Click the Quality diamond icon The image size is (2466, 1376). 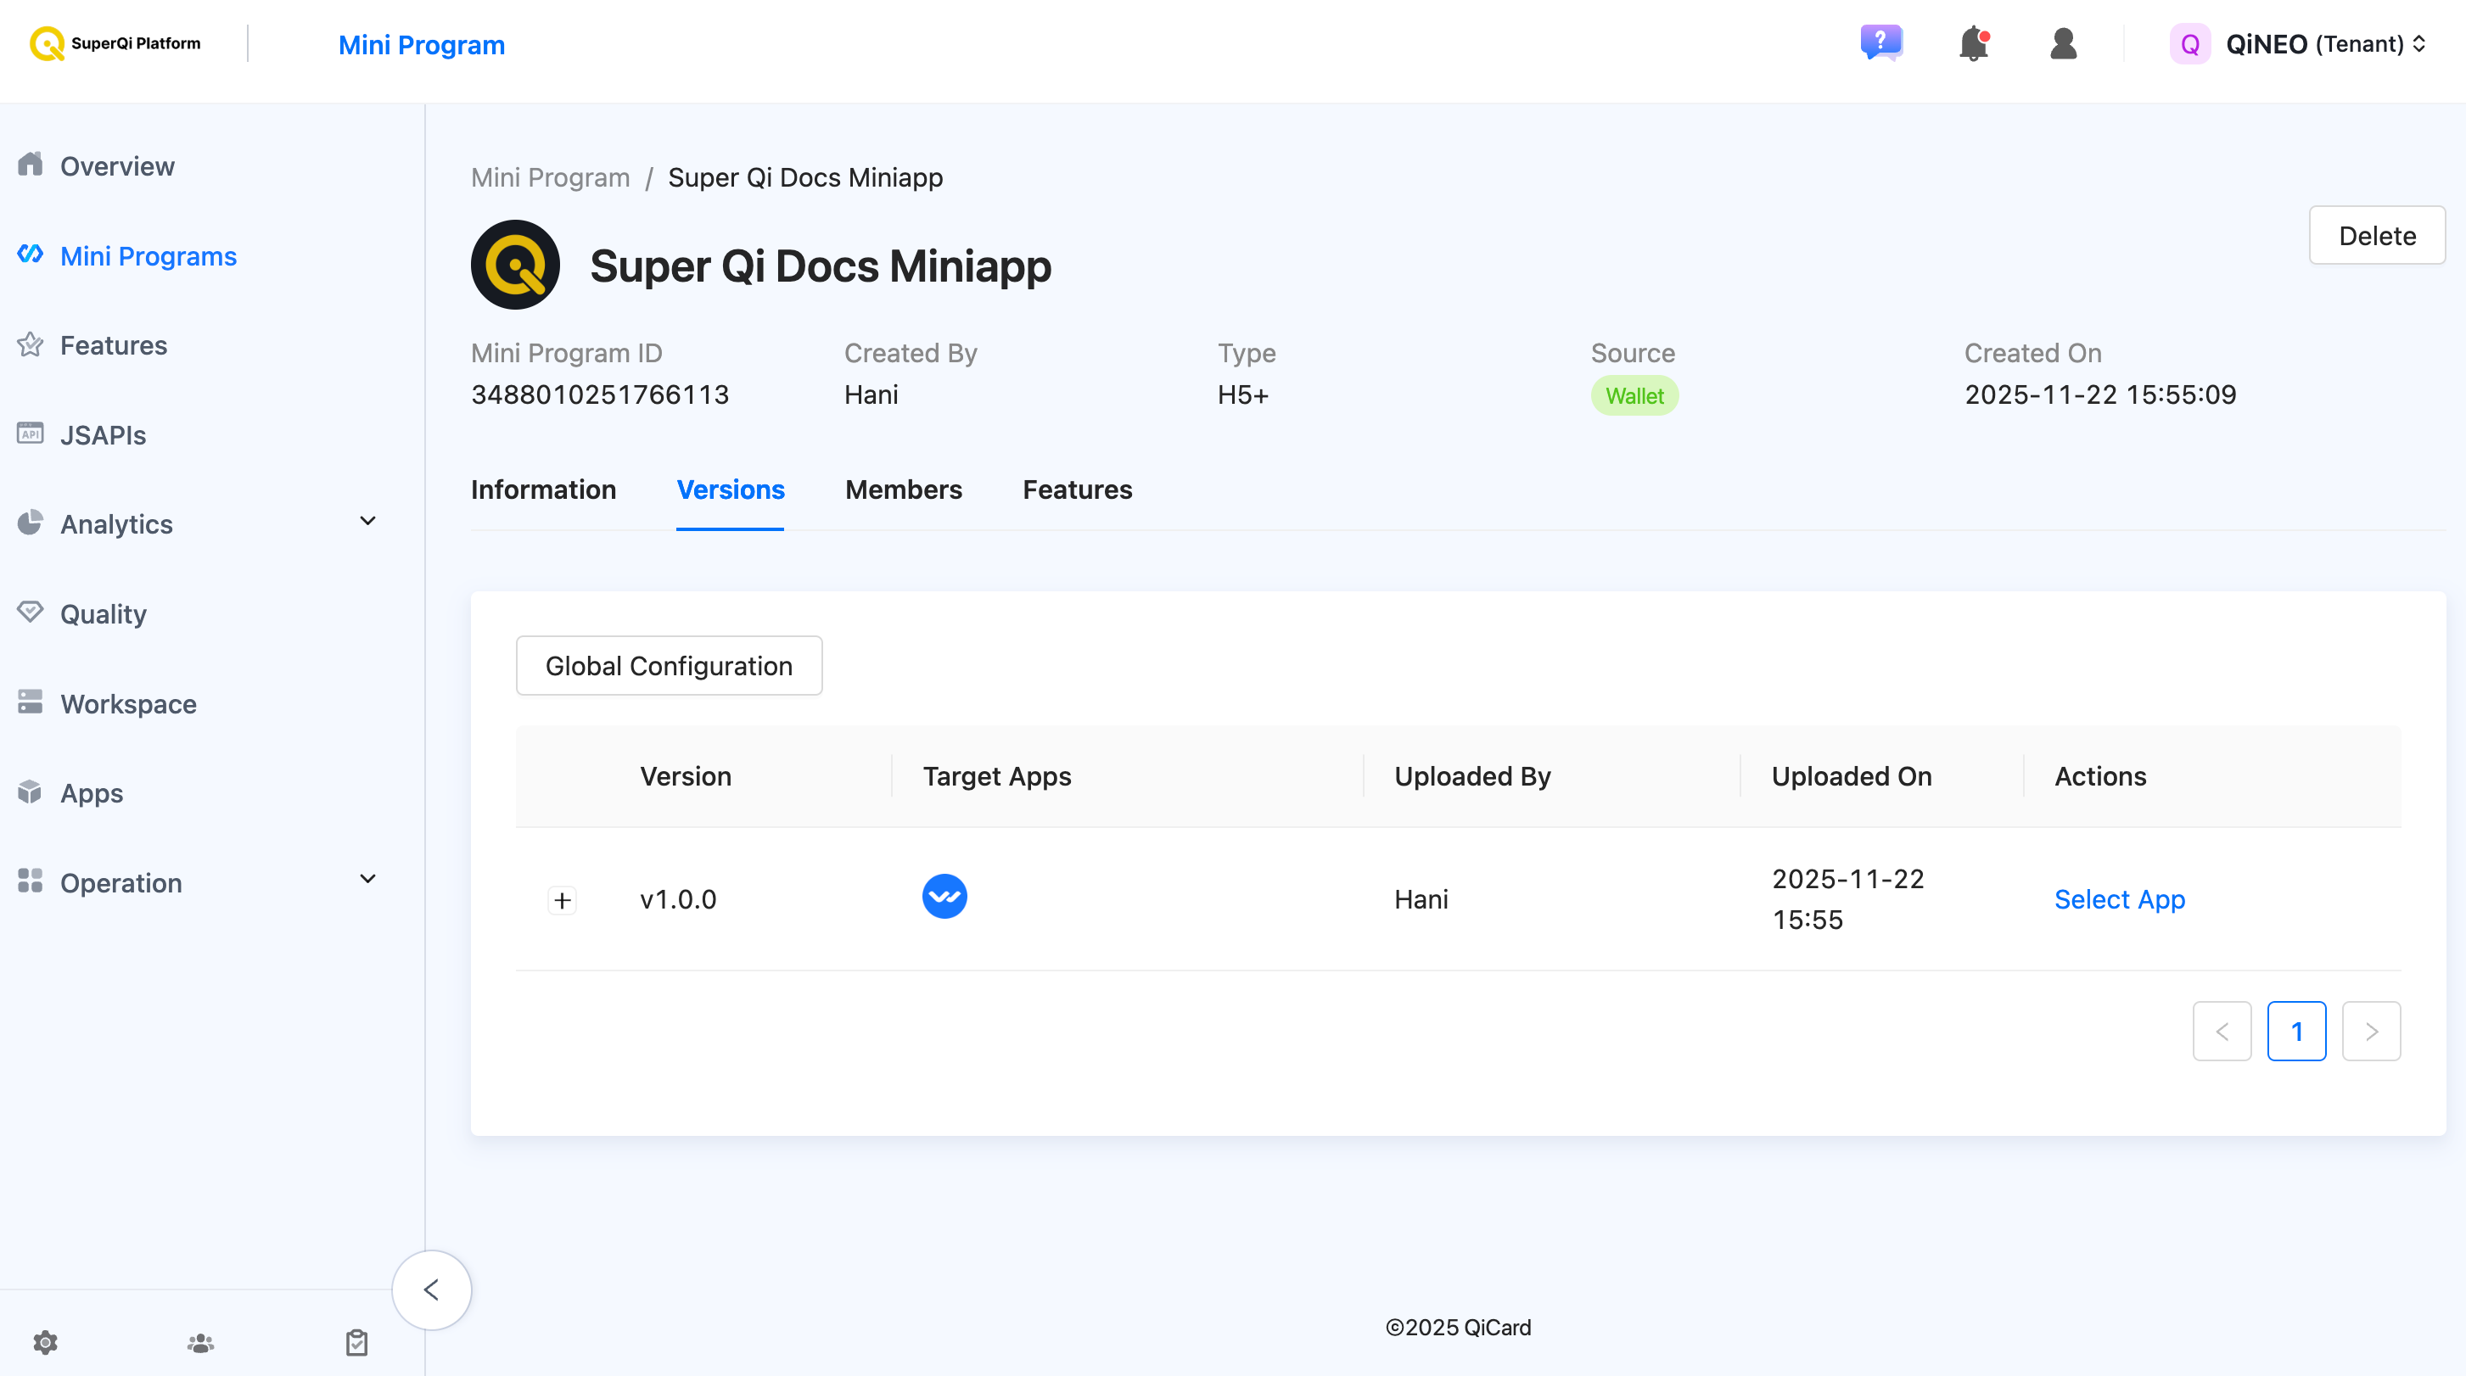[30, 612]
